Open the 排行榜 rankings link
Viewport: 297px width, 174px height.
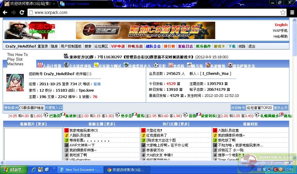tap(169, 46)
